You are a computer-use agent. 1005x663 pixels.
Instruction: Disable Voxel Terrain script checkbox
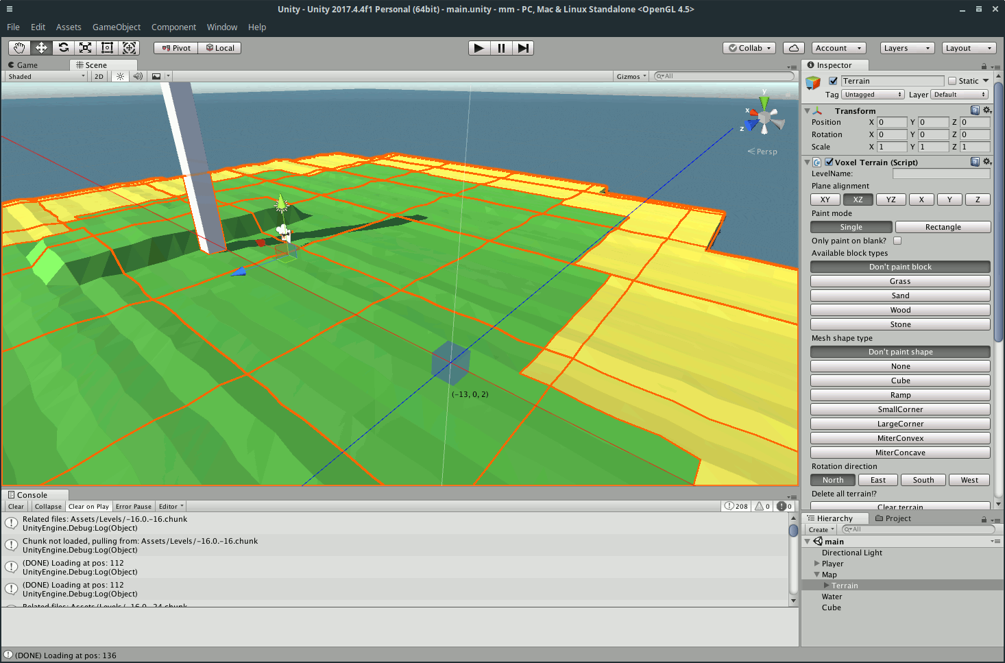(x=829, y=162)
